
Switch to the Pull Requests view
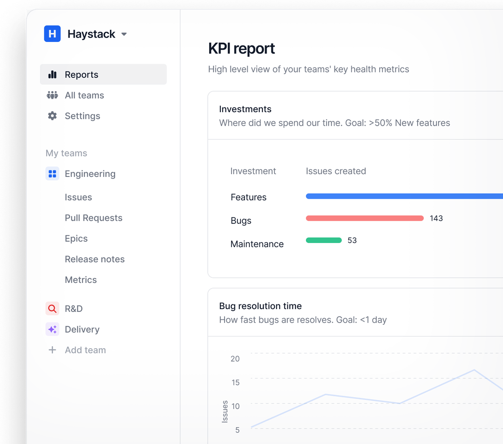93,218
